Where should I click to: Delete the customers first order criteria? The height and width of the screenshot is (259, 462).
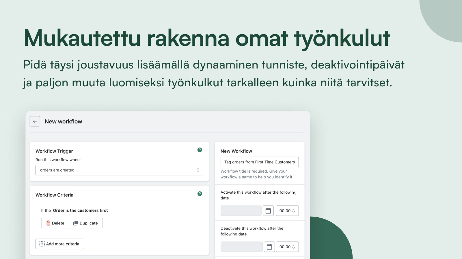tap(55, 223)
